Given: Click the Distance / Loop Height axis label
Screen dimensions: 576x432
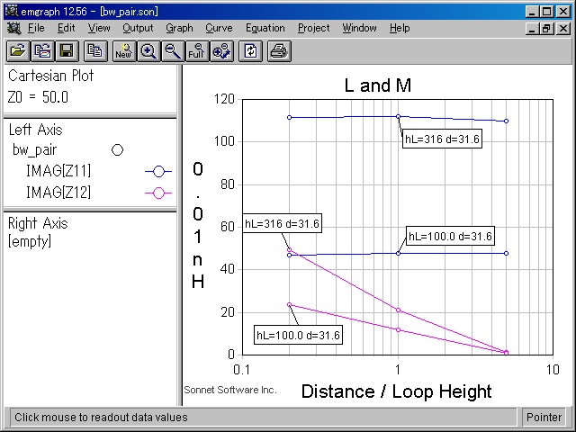Looking at the screenshot, I should pyautogui.click(x=396, y=391).
